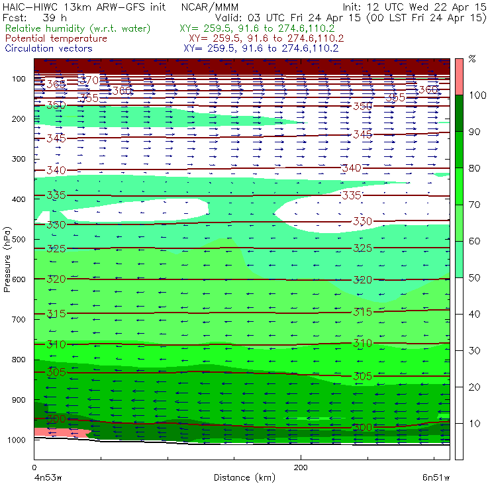This screenshot has height=490, width=490.
Task: Click the '370' potential temperature contour label
Action: pyautogui.click(x=89, y=80)
